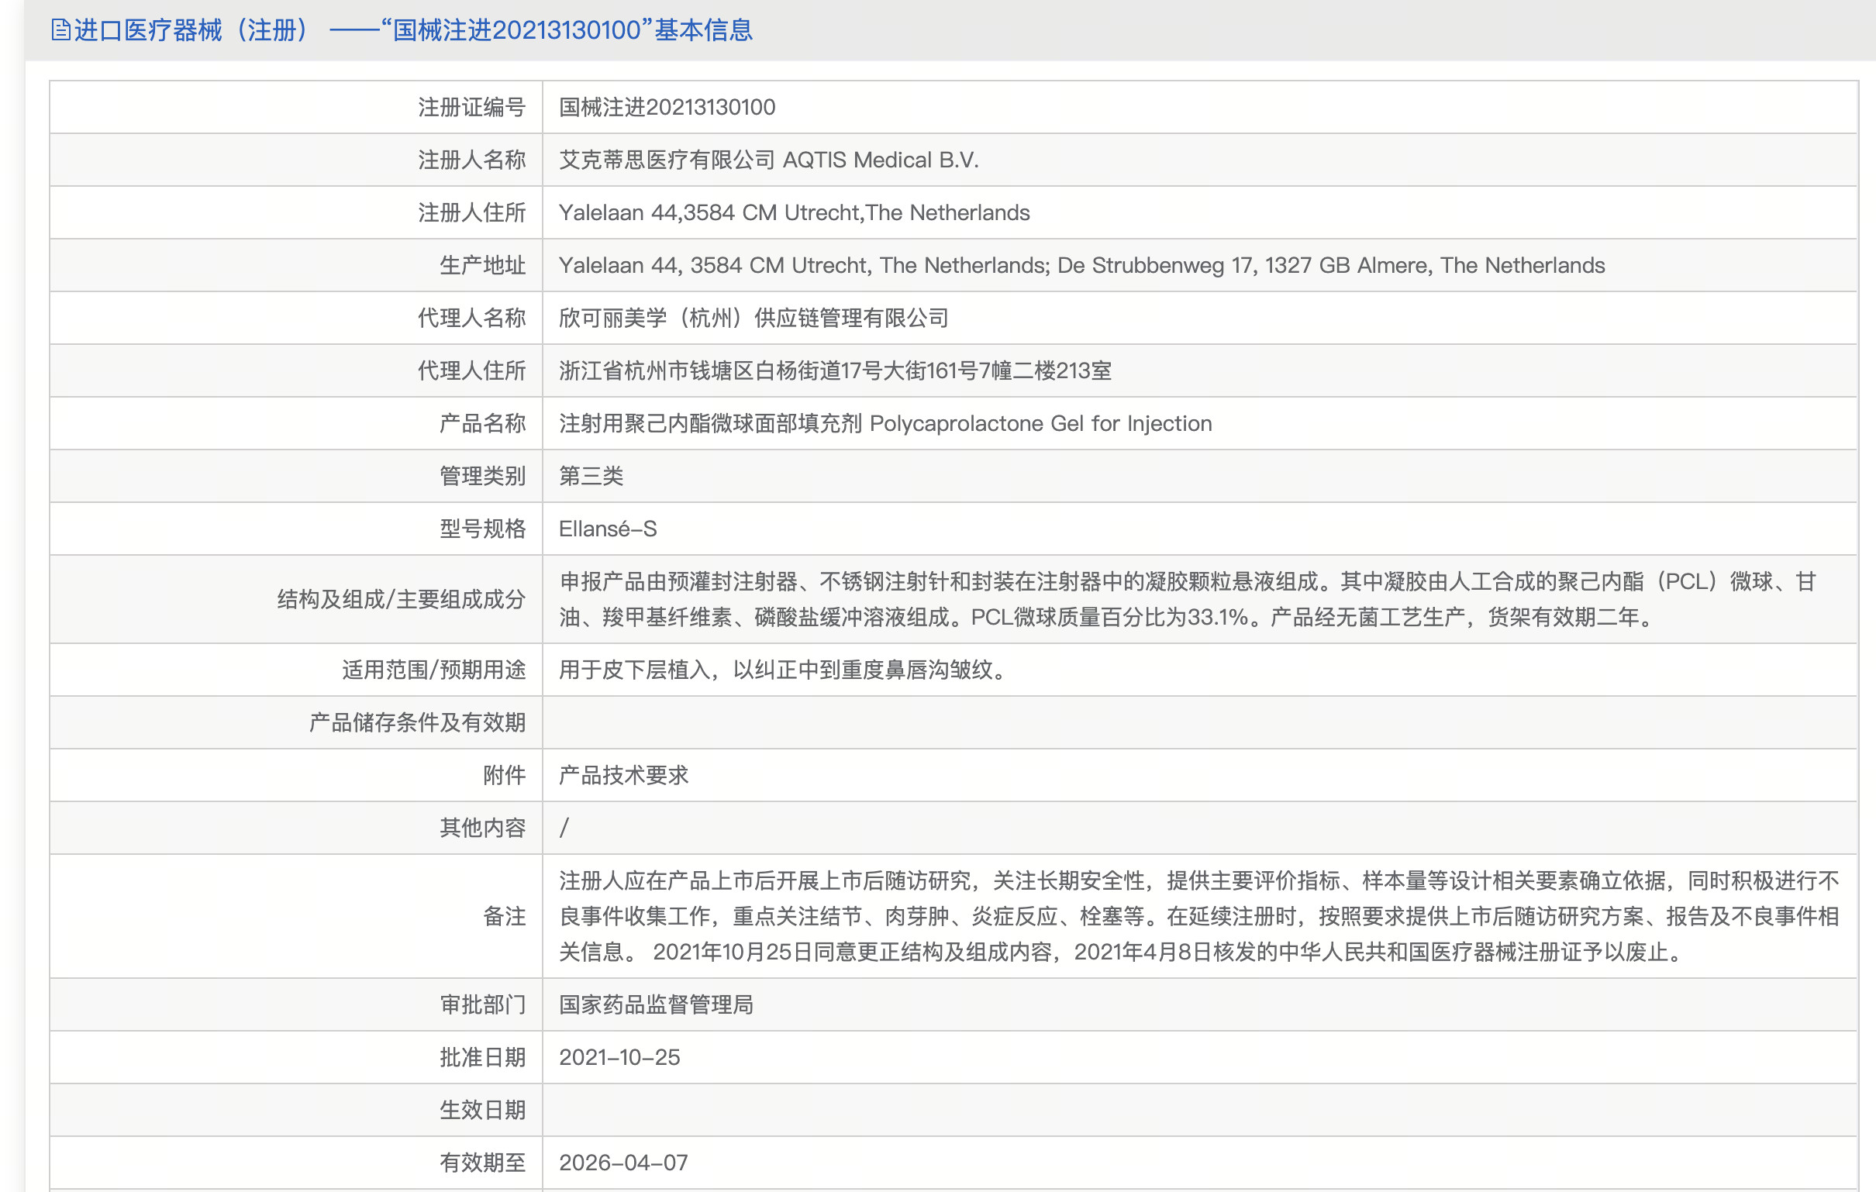Click the 批准日期 label
Viewport: 1876px width, 1192px height.
(x=482, y=1058)
